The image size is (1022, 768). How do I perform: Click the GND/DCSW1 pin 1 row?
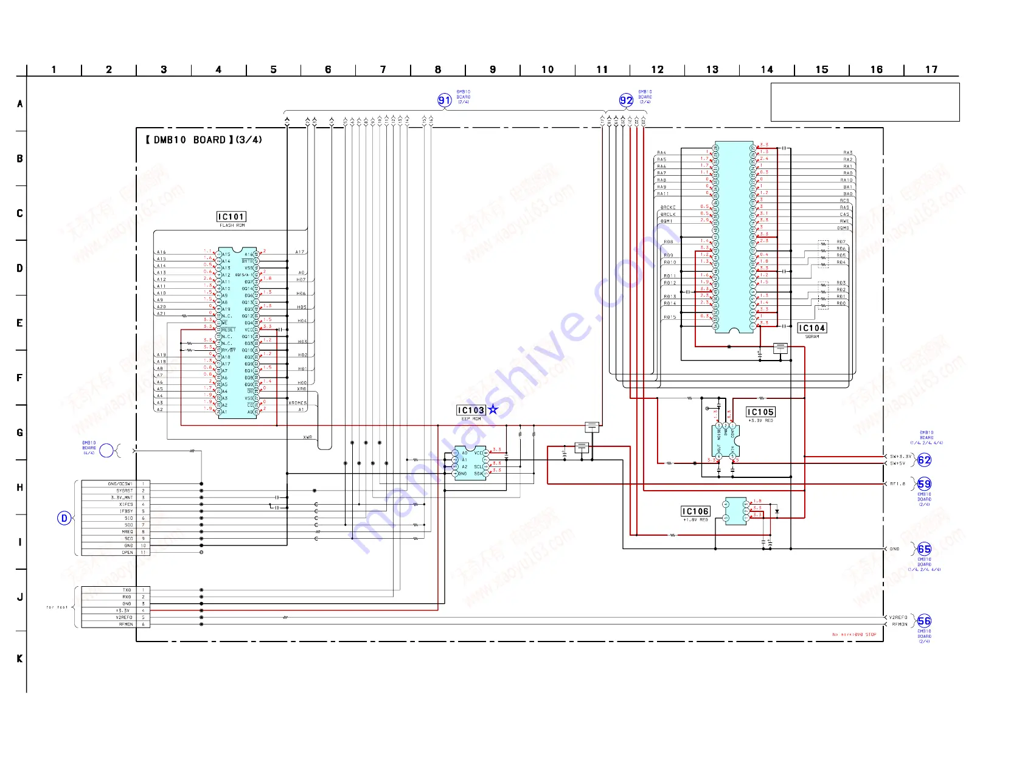click(116, 484)
